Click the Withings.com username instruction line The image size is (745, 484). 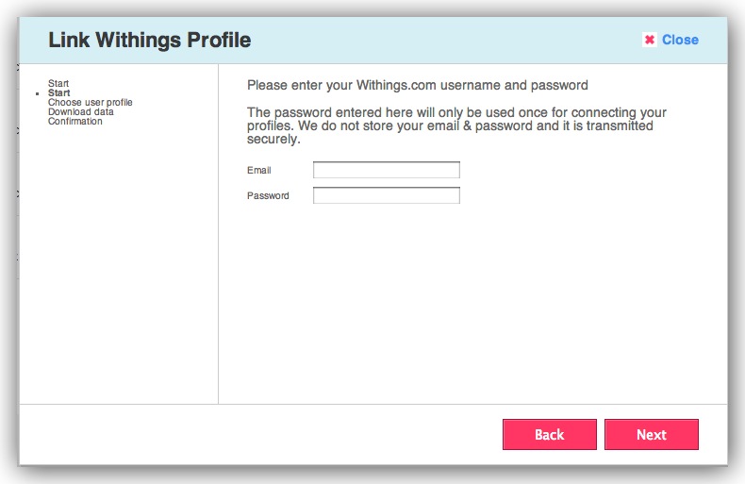(417, 85)
